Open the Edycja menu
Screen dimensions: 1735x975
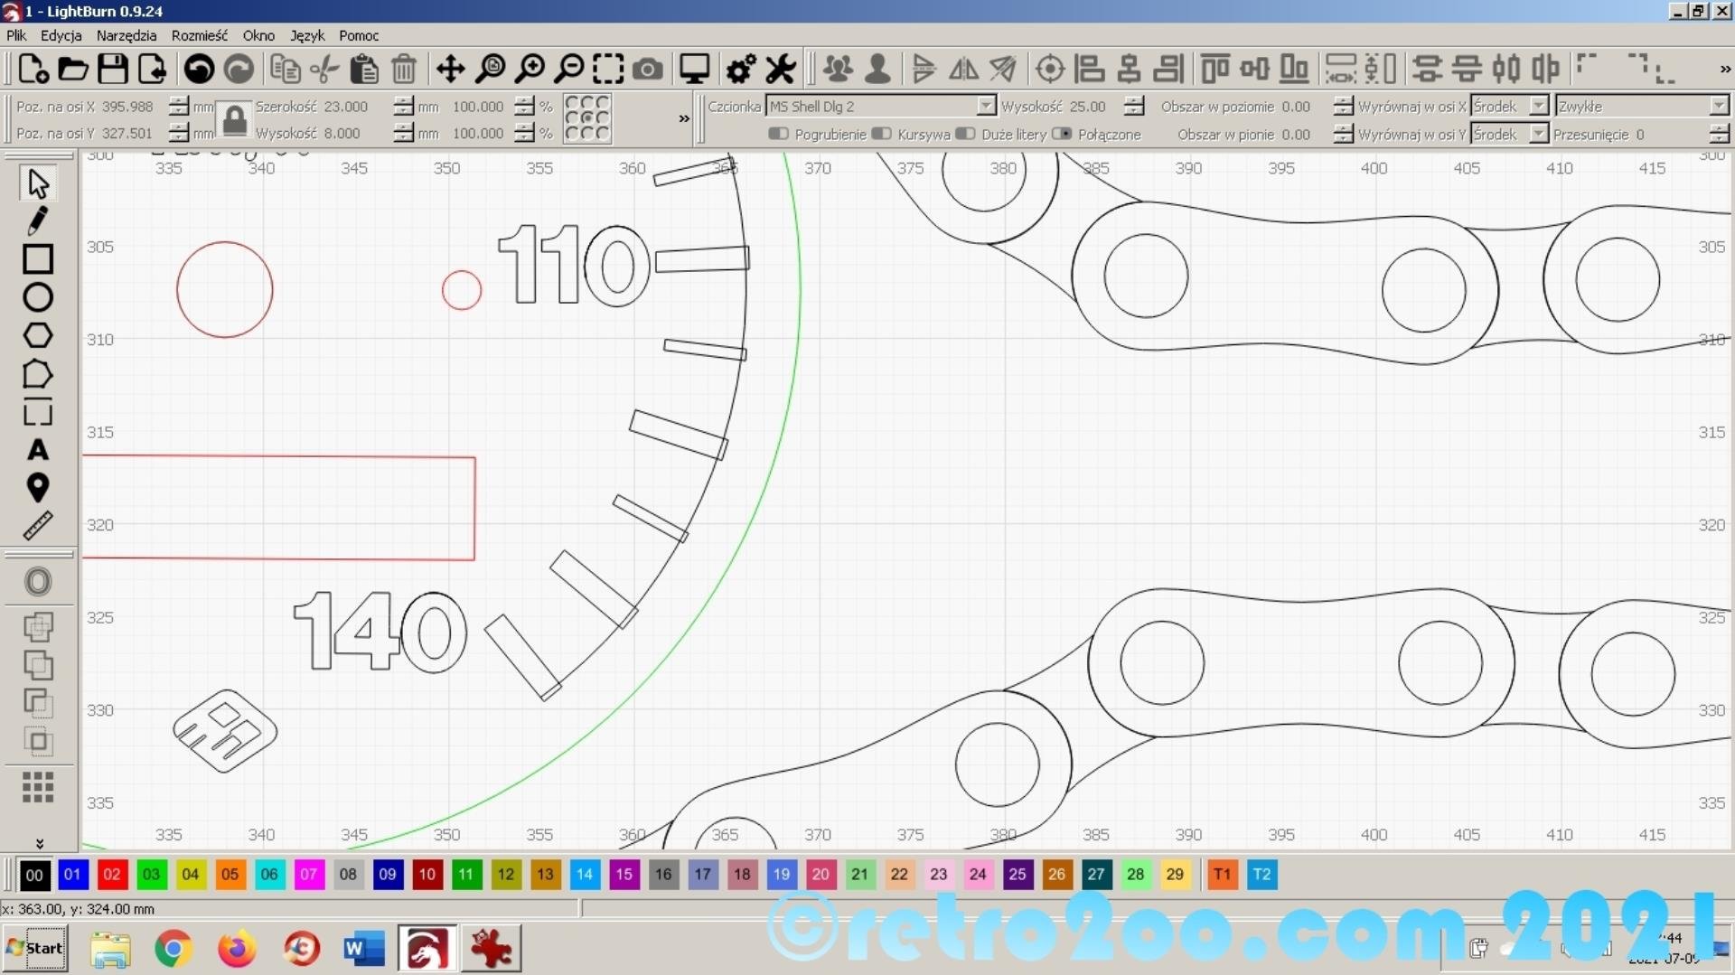(61, 35)
